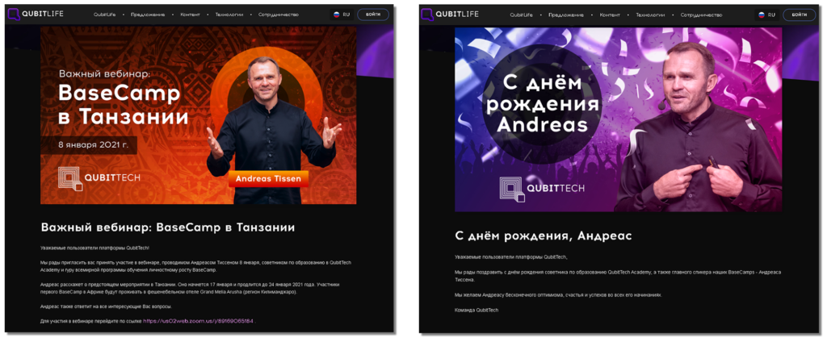Select Предложение menu on the birthday page
827x342 pixels.
coord(565,15)
